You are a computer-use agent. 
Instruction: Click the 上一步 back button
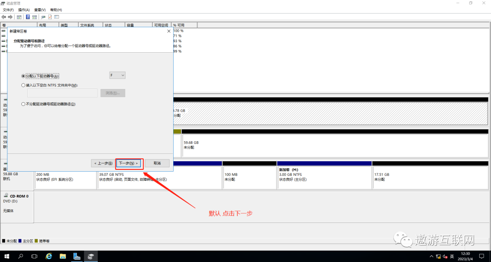coord(103,163)
